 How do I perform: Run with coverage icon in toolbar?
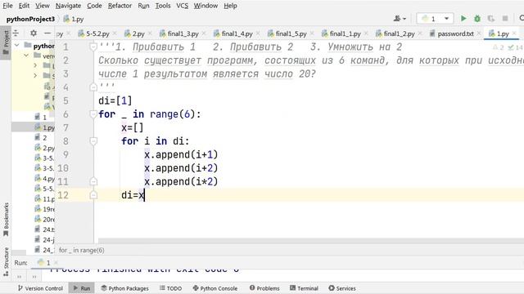coord(491,18)
